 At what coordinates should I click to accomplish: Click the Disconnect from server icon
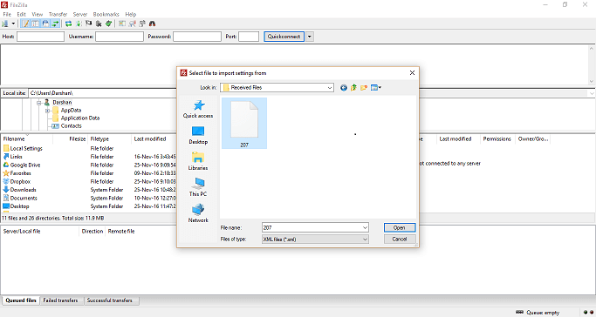click(x=99, y=24)
